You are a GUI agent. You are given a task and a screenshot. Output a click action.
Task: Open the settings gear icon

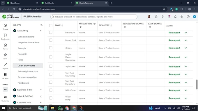(182, 17)
